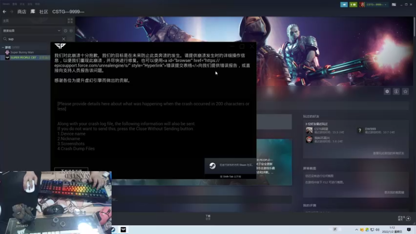Click the library search field containing 'sup'
Viewport: 416px width, 234px height.
click(34, 39)
